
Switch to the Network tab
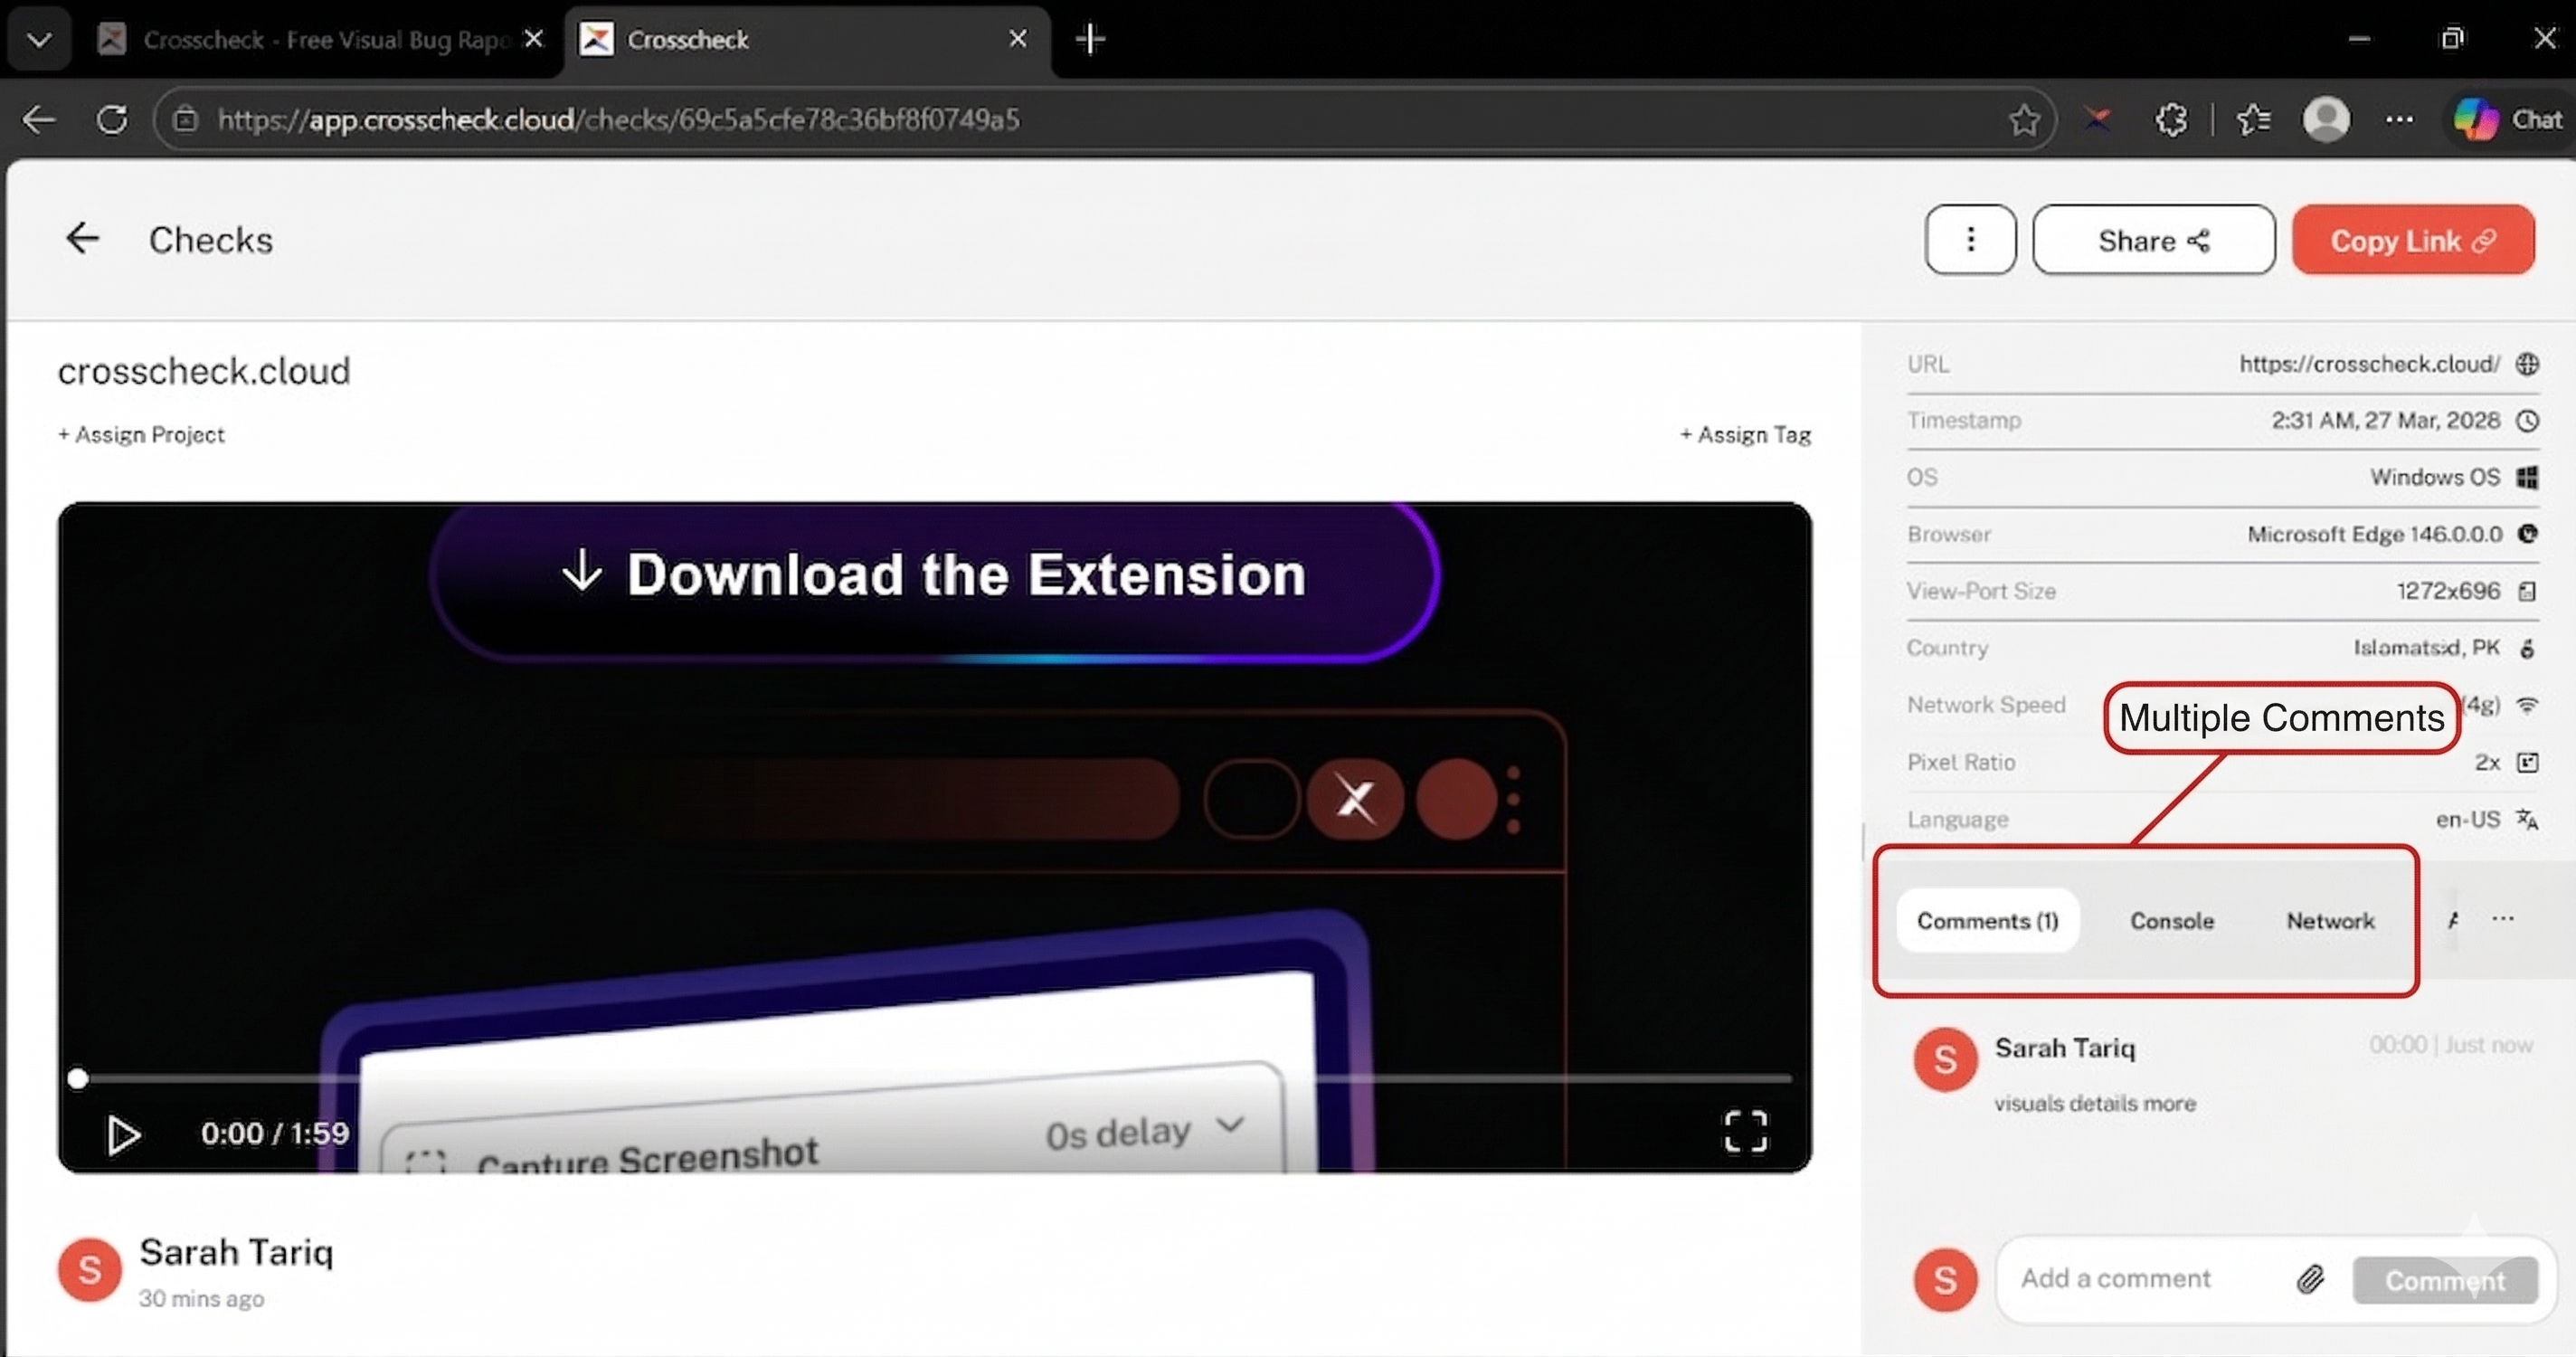click(2329, 921)
